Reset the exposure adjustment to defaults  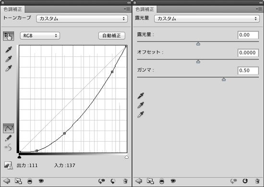click(x=245, y=181)
